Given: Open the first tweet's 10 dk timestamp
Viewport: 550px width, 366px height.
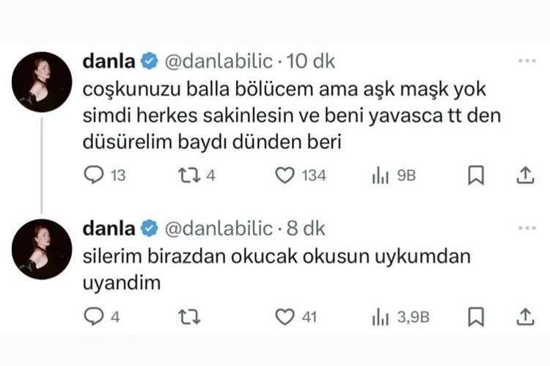Looking at the screenshot, I should pyautogui.click(x=309, y=62).
